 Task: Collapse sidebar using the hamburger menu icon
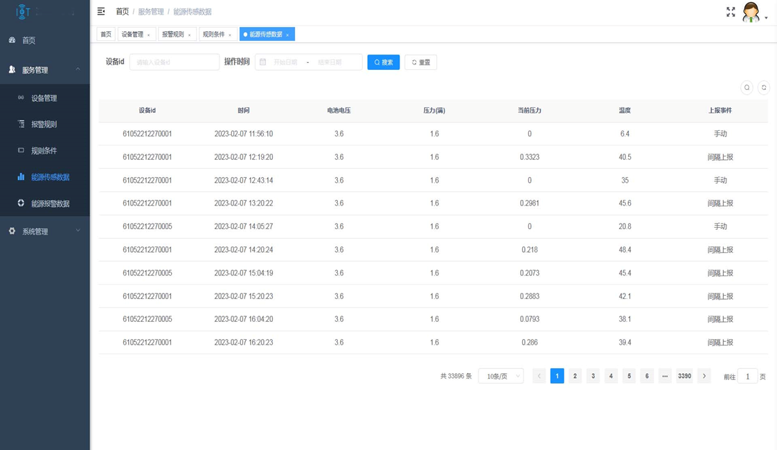(101, 11)
